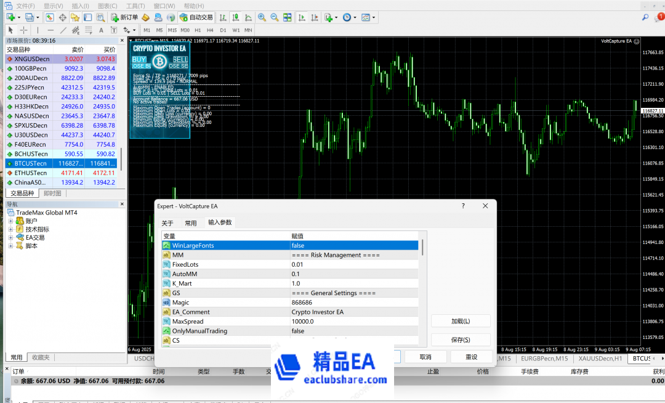Viewport: 665px width, 403px height.
Task: Click the 重设 reset button
Action: 471,357
